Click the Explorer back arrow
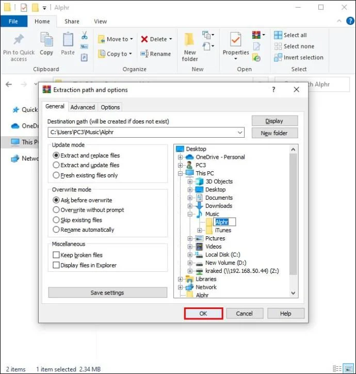Screen dimensions: 356x374 (9, 84)
